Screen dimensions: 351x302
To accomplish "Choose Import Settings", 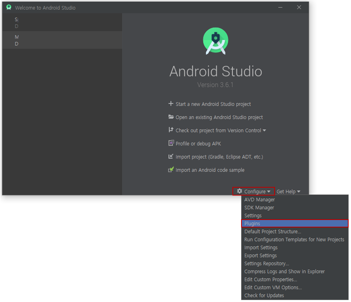I will tap(295, 248).
